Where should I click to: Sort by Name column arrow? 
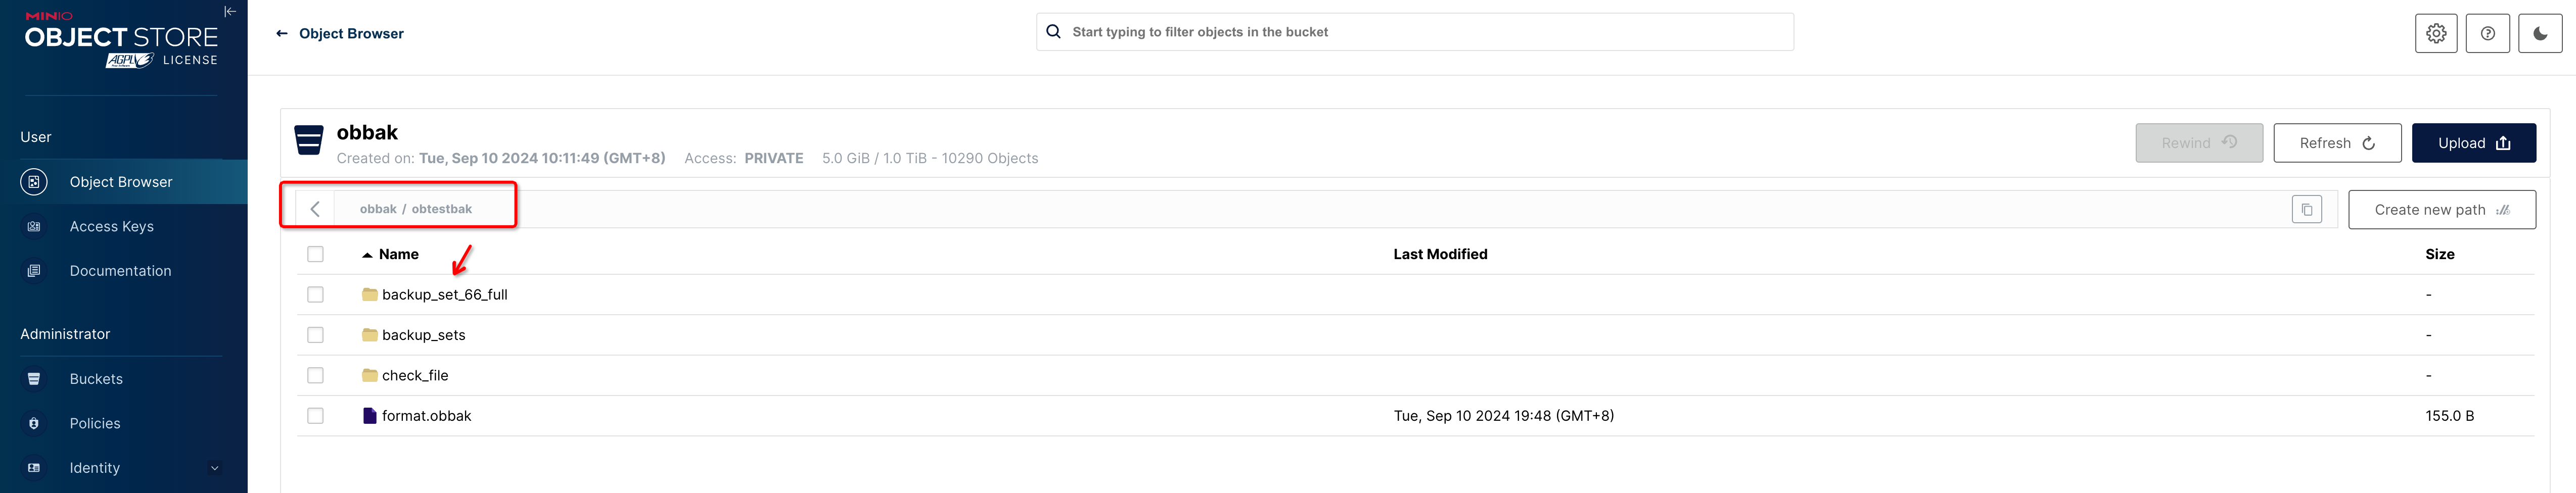[367, 255]
